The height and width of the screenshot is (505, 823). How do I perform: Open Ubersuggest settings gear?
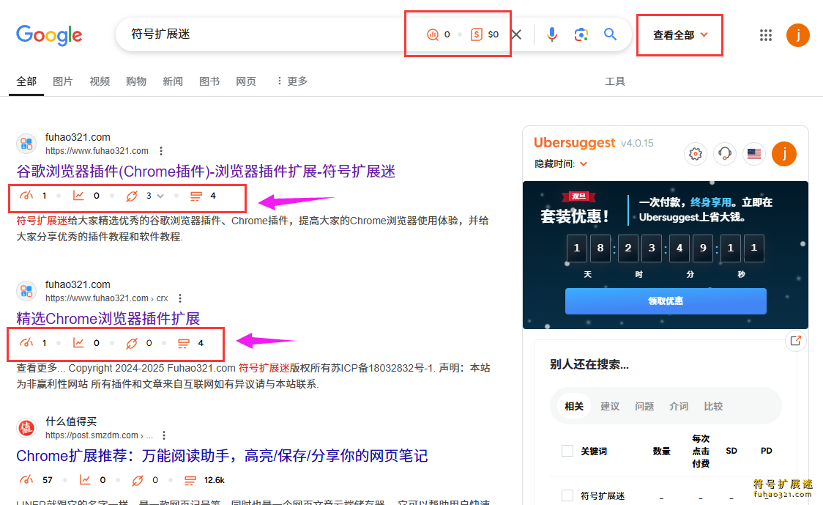696,154
